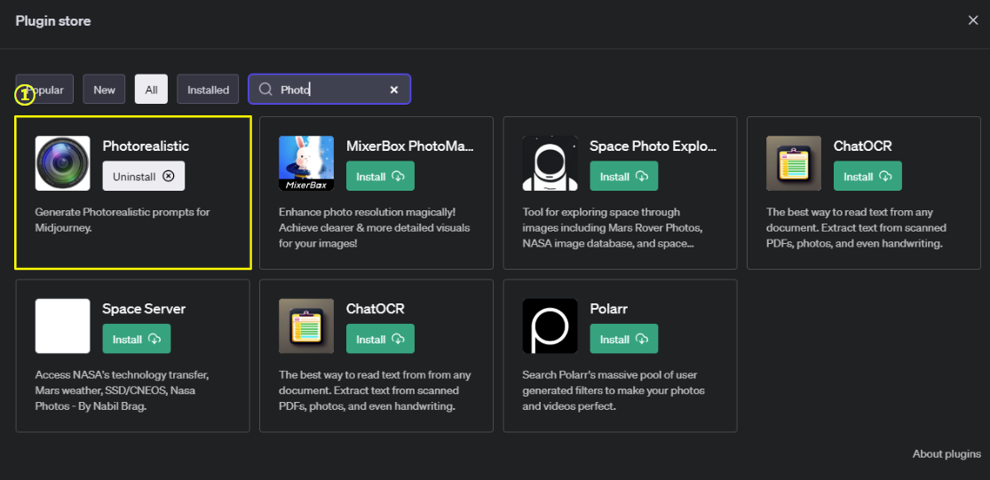Select the All tab
This screenshot has width=990, height=480.
[x=152, y=89]
